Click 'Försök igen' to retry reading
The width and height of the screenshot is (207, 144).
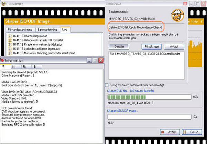(151, 47)
